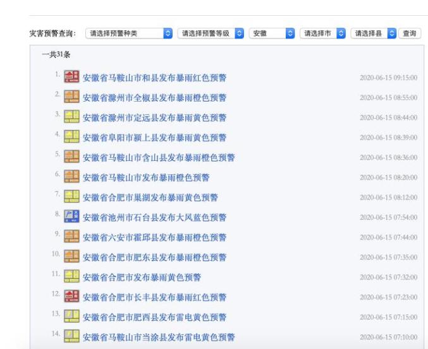Image resolution: width=428 pixels, height=349 pixels.
Task: Click timestamp 2020-06-15 07:23:00
Action: 388,297
